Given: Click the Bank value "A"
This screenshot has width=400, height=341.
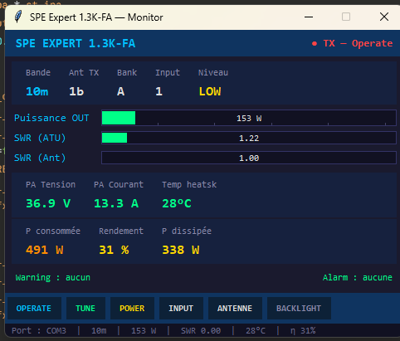Looking at the screenshot, I should [x=120, y=91].
